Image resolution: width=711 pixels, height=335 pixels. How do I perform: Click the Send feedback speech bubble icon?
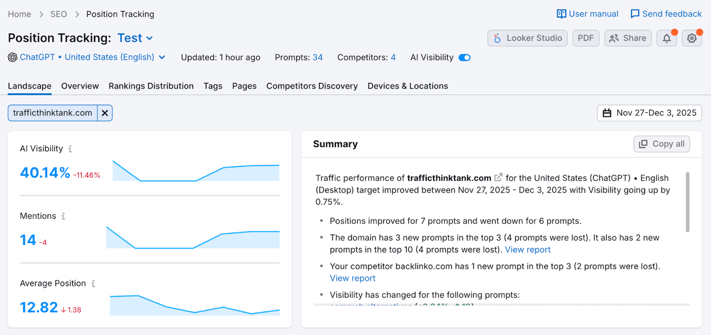pos(635,14)
